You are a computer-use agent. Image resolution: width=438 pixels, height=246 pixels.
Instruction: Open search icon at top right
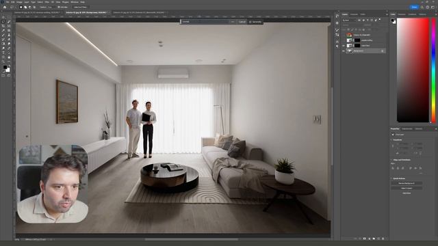click(x=422, y=7)
